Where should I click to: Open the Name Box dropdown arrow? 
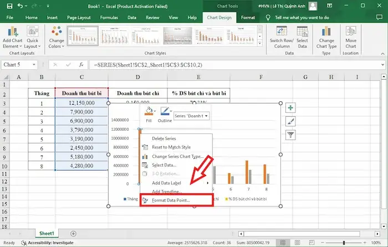point(34,65)
